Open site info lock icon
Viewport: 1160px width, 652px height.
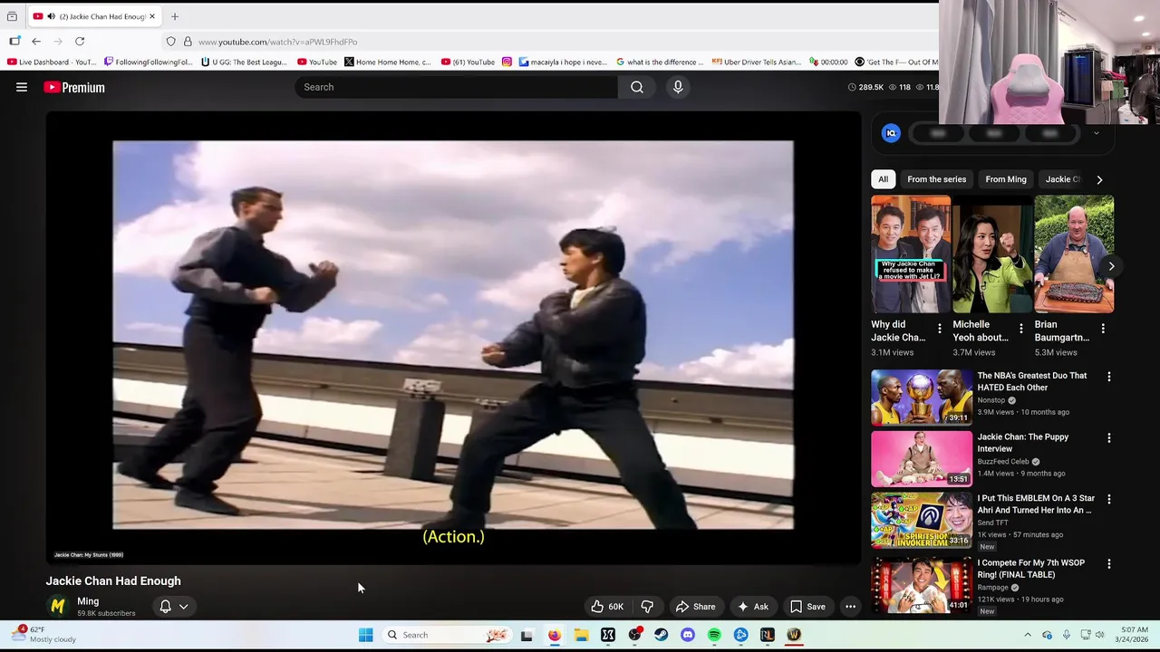[x=188, y=42]
